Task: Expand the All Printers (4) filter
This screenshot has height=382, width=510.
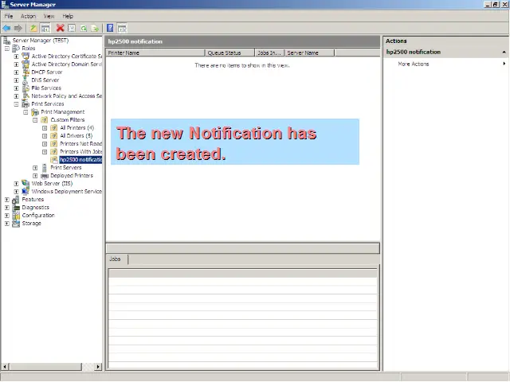Action: click(x=45, y=128)
